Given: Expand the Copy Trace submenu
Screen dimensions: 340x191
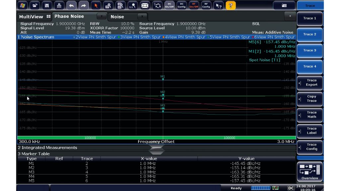Looking at the screenshot, I should click(x=310, y=99).
